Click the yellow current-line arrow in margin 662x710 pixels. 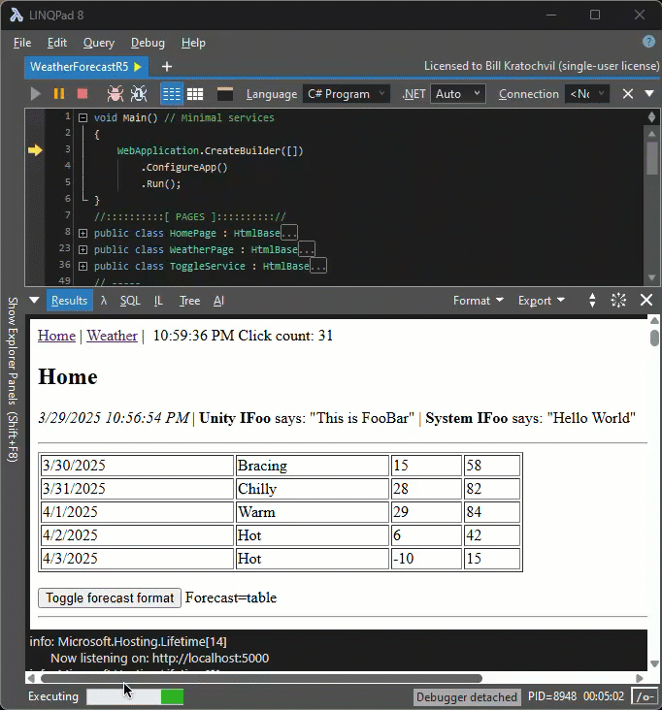click(x=35, y=150)
